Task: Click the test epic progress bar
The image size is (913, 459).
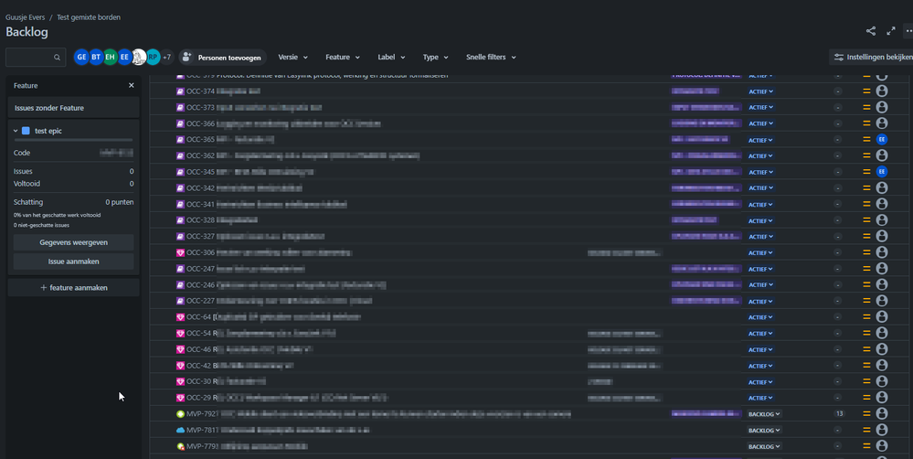Action: click(73, 141)
